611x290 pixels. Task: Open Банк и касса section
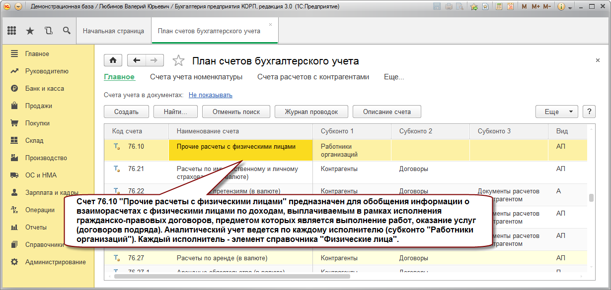pos(45,88)
